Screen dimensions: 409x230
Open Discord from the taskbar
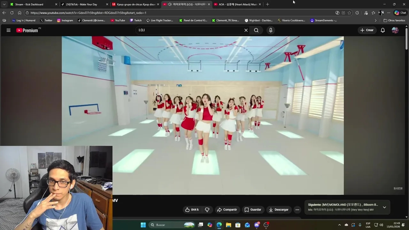click(257, 225)
